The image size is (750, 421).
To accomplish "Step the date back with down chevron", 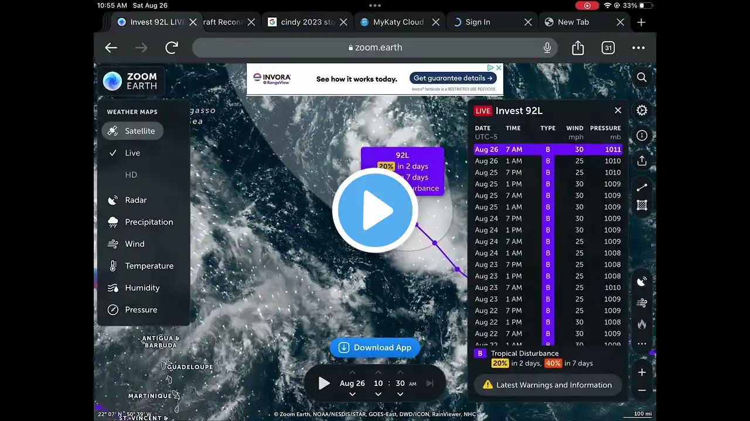I will coord(352,394).
